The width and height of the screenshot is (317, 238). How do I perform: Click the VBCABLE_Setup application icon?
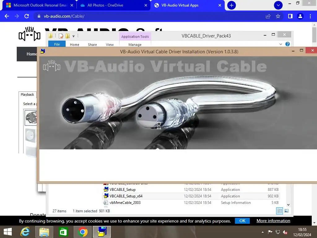pyautogui.click(x=106, y=189)
